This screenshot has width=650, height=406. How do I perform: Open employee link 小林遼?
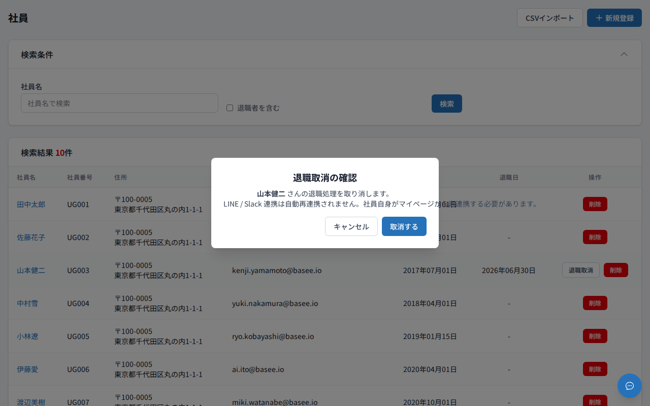27,336
